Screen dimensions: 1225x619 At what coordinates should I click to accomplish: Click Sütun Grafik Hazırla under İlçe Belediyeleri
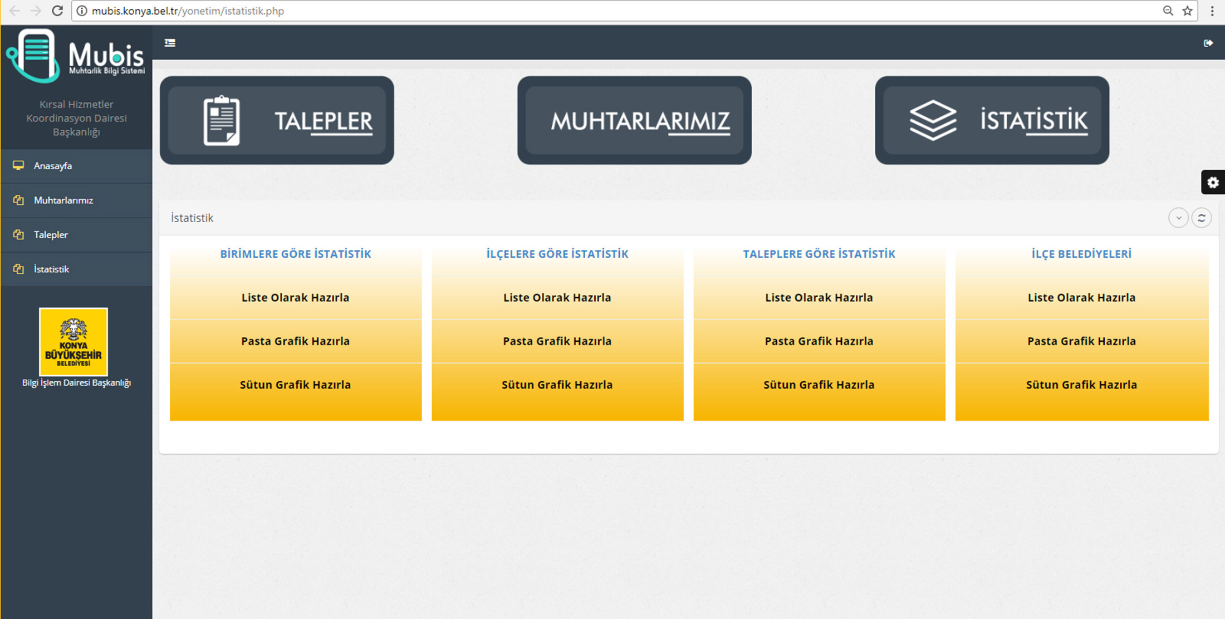point(1081,385)
